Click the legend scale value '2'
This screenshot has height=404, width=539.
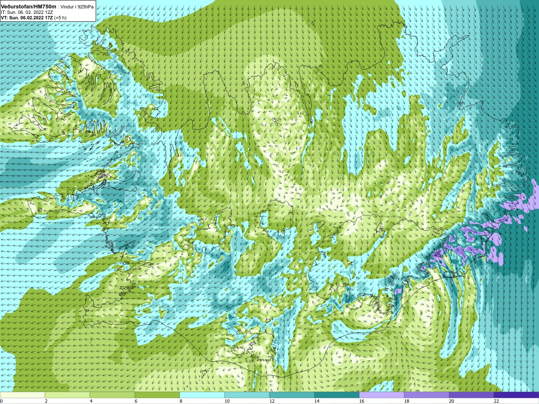click(x=46, y=401)
